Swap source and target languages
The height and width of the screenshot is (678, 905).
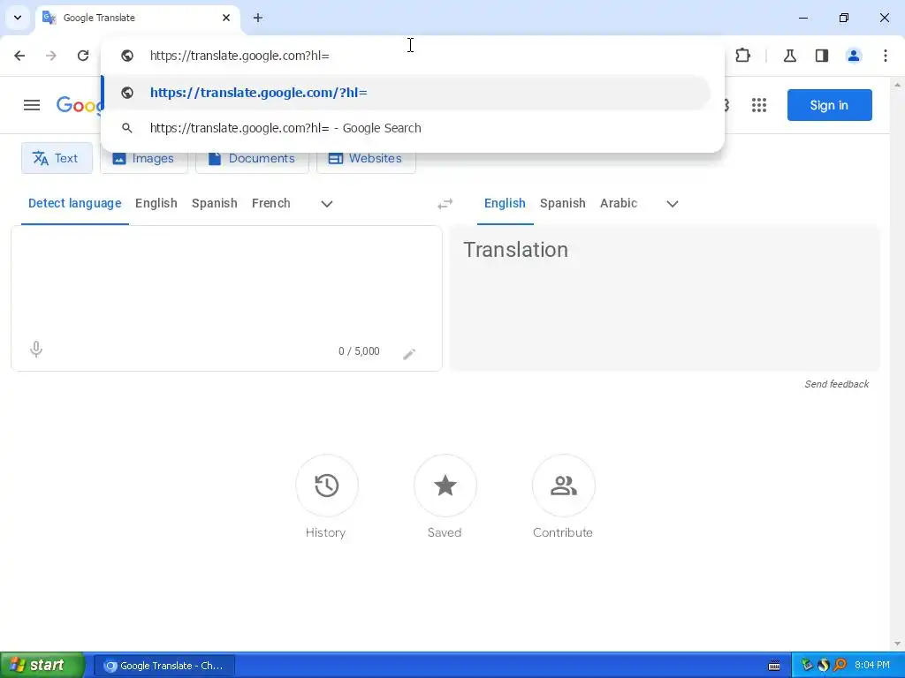point(445,204)
